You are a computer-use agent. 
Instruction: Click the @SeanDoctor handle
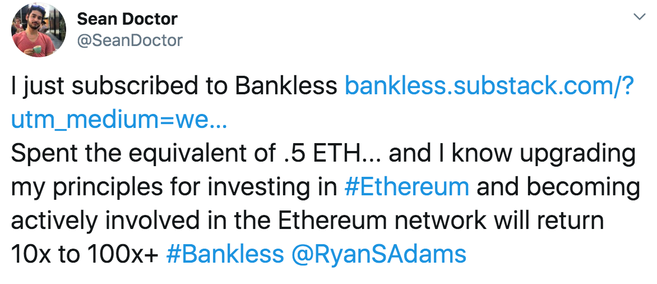129,40
